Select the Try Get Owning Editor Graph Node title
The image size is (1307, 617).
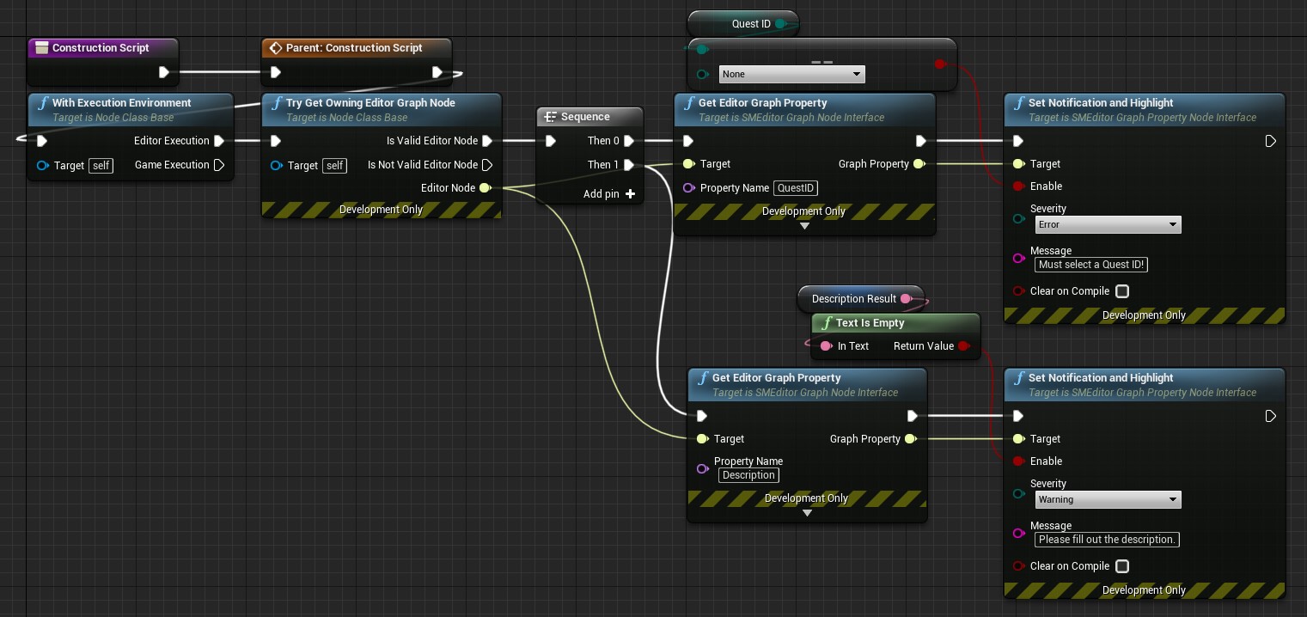pos(370,103)
